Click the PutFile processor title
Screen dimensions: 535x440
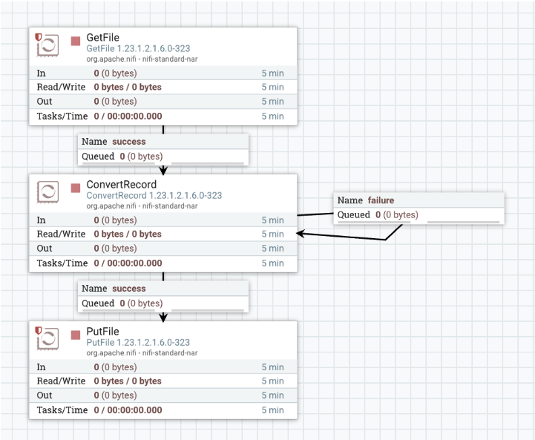pyautogui.click(x=103, y=332)
